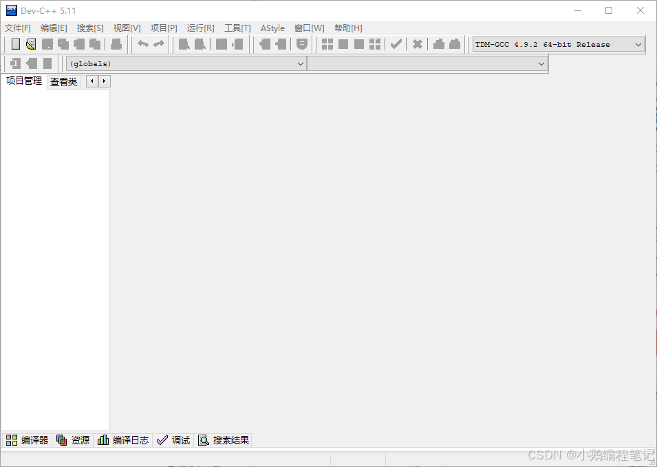Click the Close file icon in toolbar
The width and height of the screenshot is (657, 467).
(x=79, y=44)
